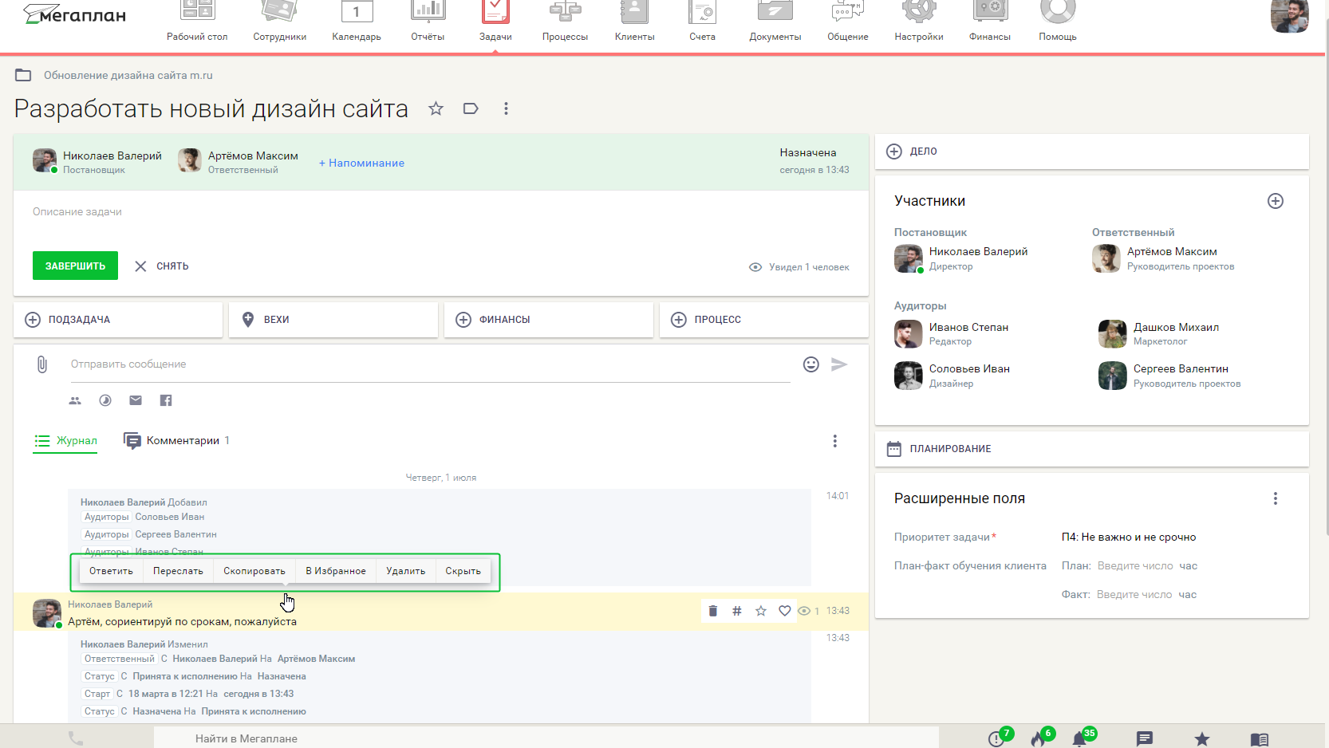1329x748 pixels.
Task: Like the comment with heart icon
Action: coord(785,611)
